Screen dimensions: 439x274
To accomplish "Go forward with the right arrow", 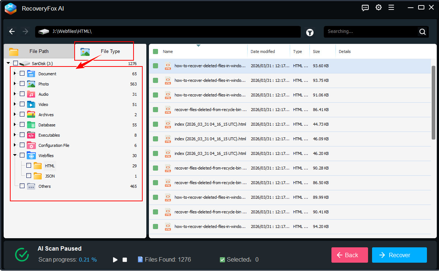I will tap(25, 31).
